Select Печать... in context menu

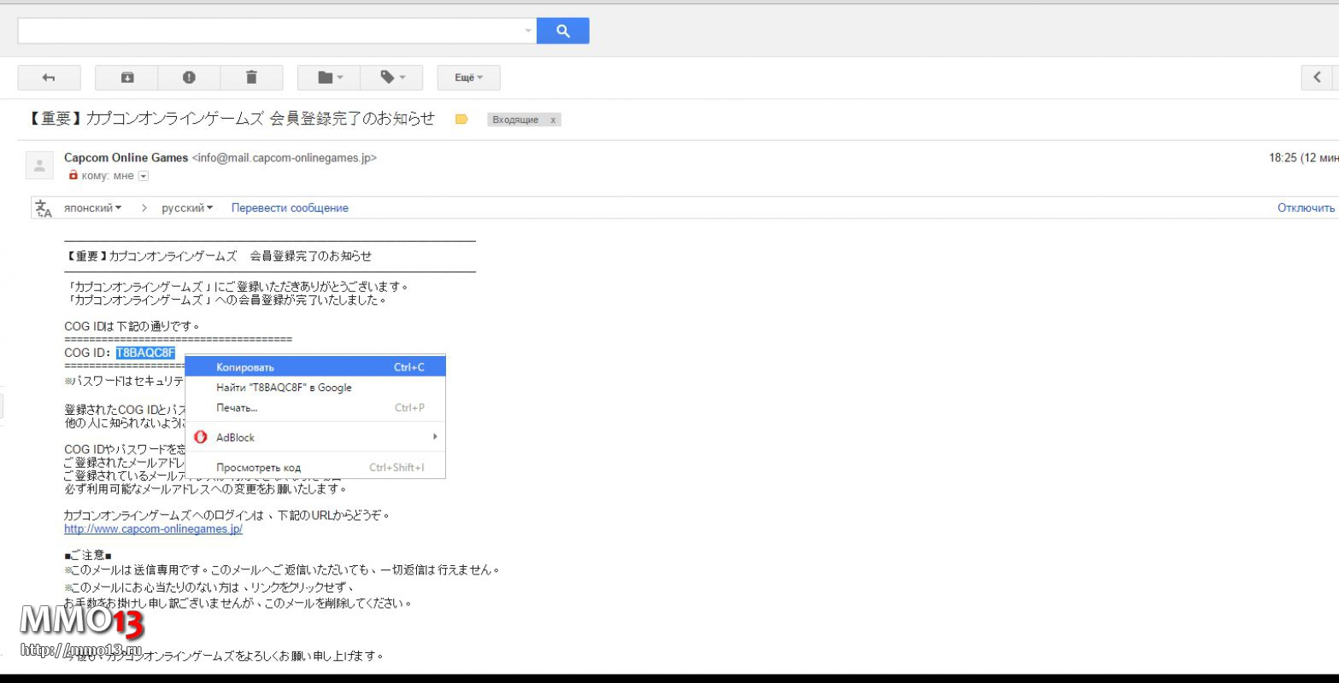pos(315,408)
